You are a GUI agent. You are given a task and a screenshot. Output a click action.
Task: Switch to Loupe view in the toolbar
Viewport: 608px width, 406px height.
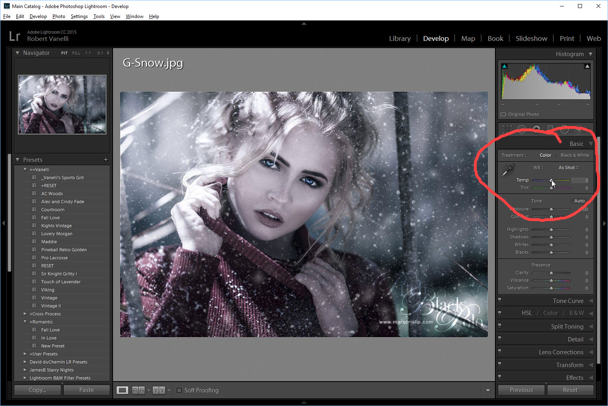pyautogui.click(x=123, y=390)
